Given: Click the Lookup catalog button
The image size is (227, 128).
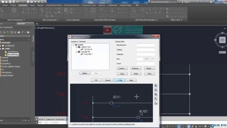Looking at the screenshot, I should point(122,68).
